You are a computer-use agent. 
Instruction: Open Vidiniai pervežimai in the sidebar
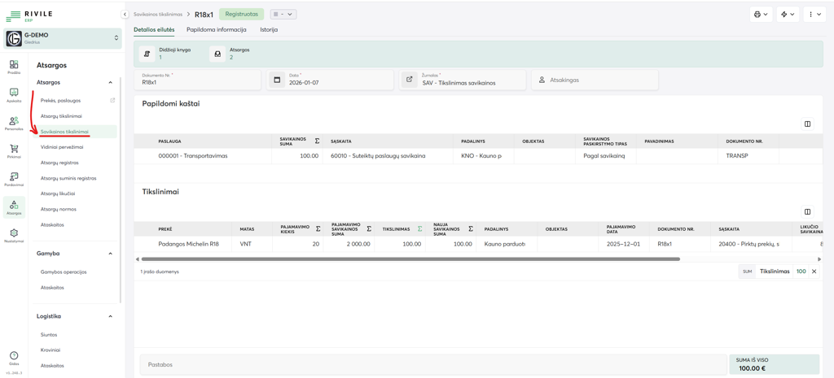coord(62,147)
